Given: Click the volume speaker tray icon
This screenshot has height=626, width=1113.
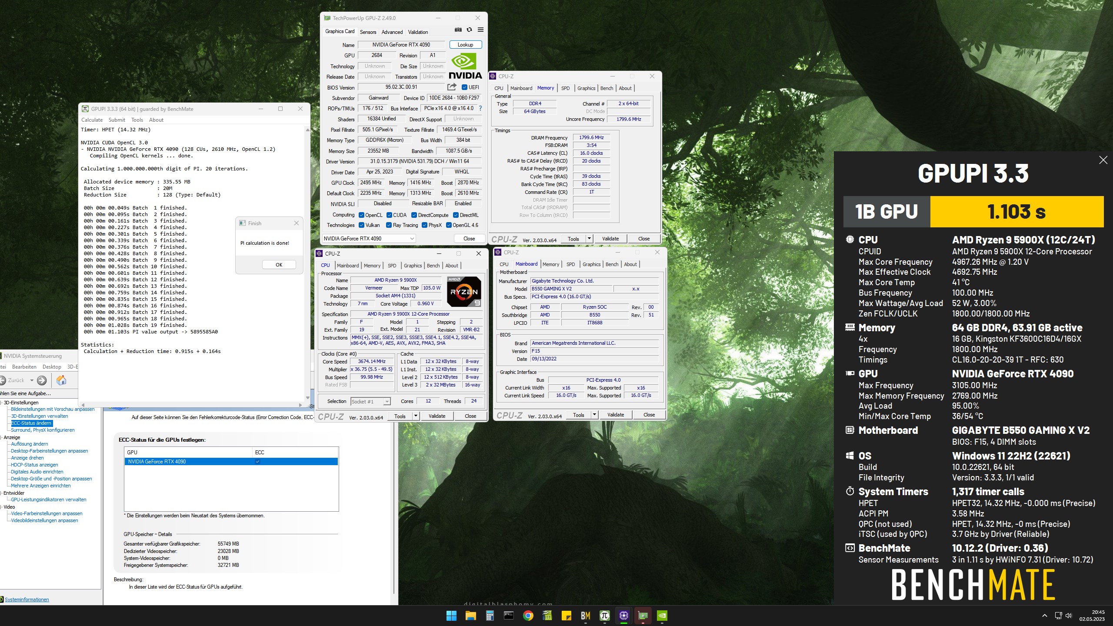Looking at the screenshot, I should (1069, 616).
